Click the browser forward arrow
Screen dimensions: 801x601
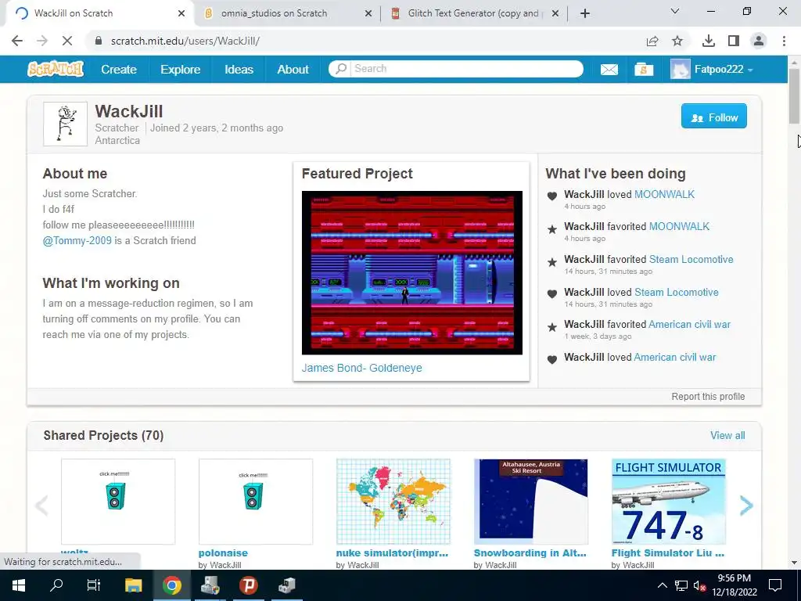(42, 41)
